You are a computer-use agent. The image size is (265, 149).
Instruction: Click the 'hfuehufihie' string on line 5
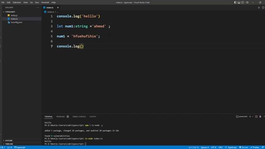[x=84, y=36]
